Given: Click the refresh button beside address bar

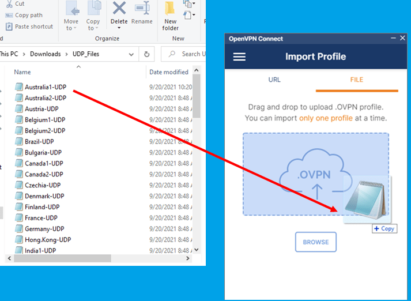Looking at the screenshot, I should coord(147,54).
